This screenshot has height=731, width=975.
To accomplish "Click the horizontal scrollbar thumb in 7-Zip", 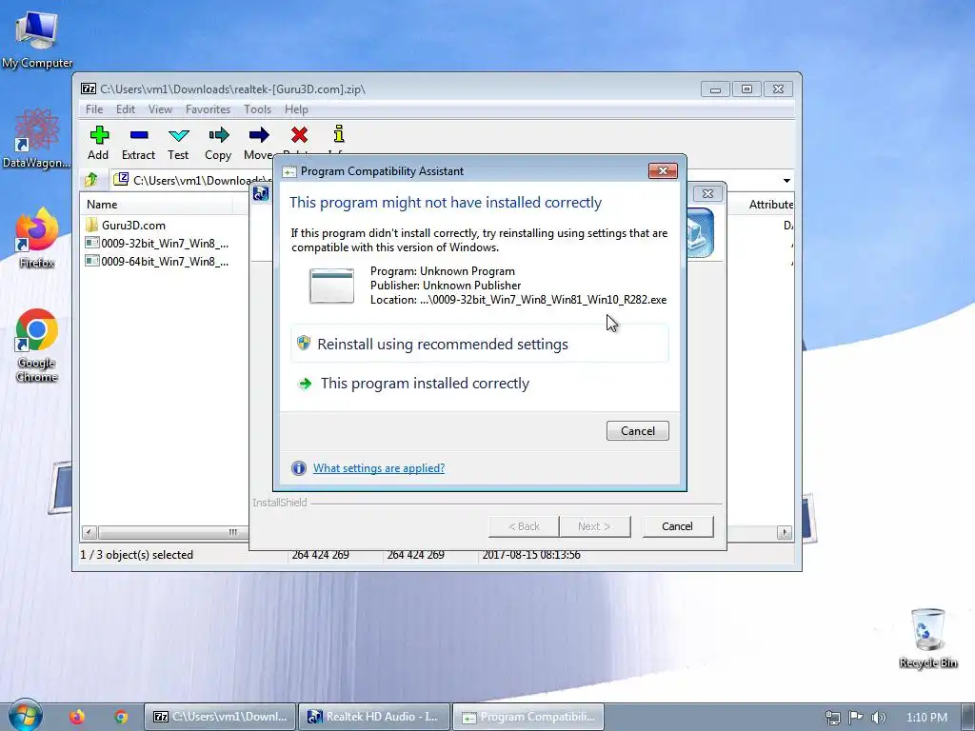I will [173, 533].
